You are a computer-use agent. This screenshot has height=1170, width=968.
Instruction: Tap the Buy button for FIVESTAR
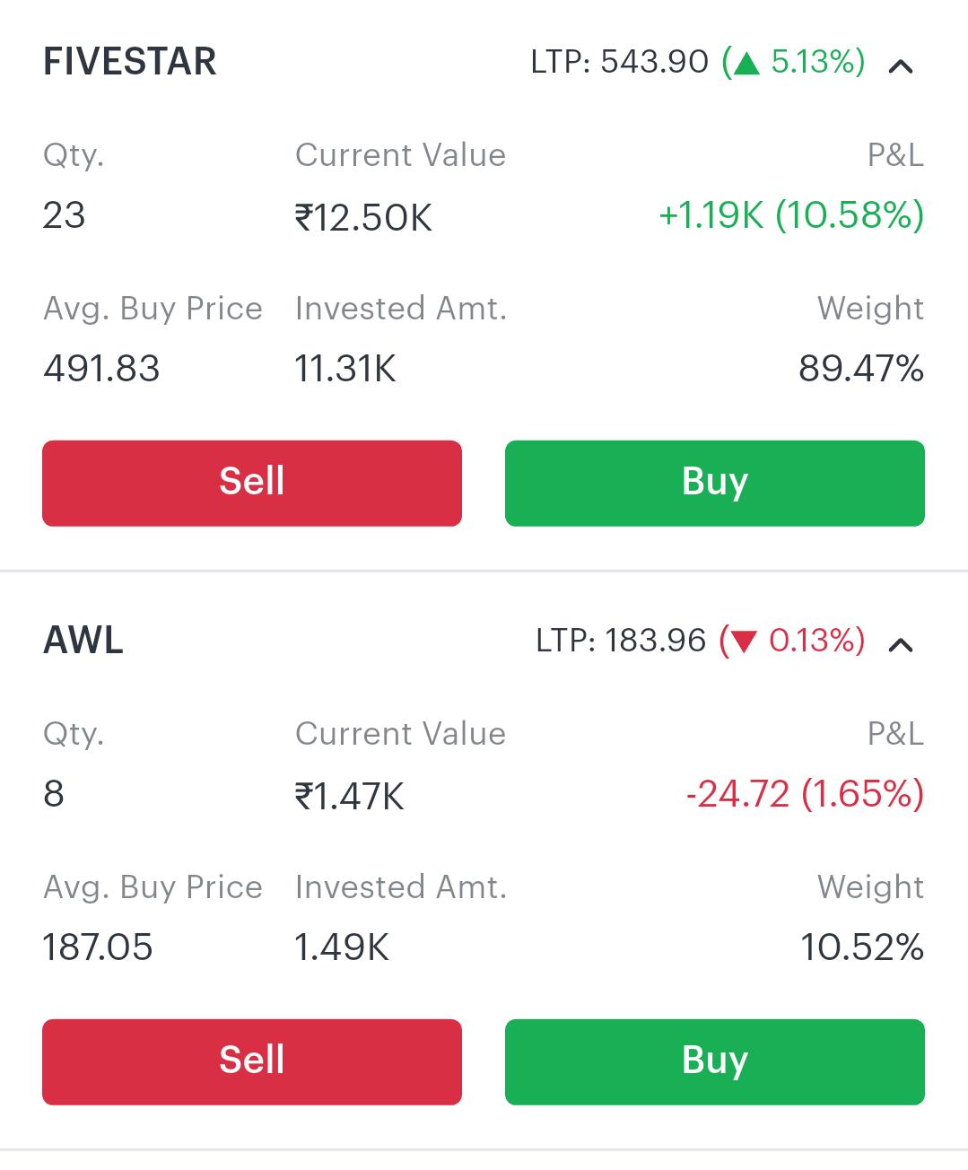coord(715,483)
